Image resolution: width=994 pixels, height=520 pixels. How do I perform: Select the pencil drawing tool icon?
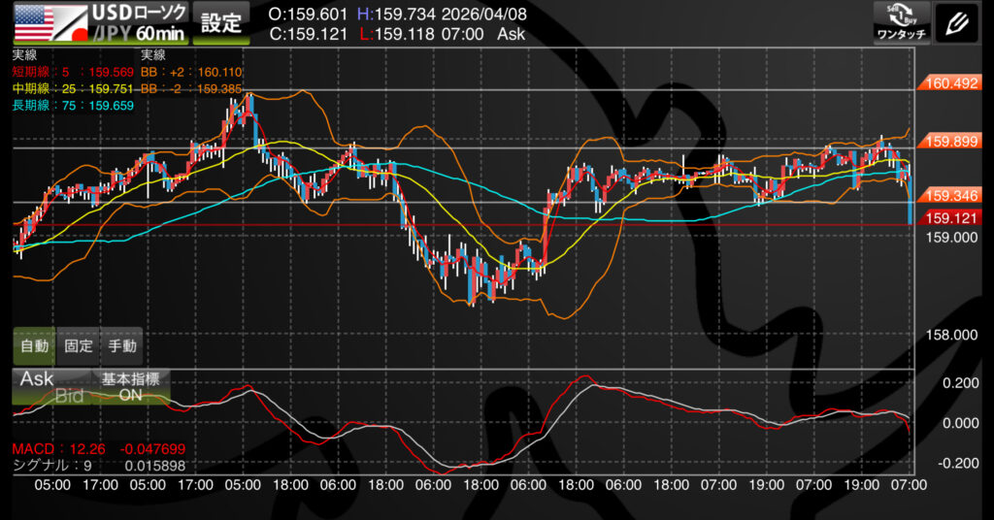[x=956, y=21]
